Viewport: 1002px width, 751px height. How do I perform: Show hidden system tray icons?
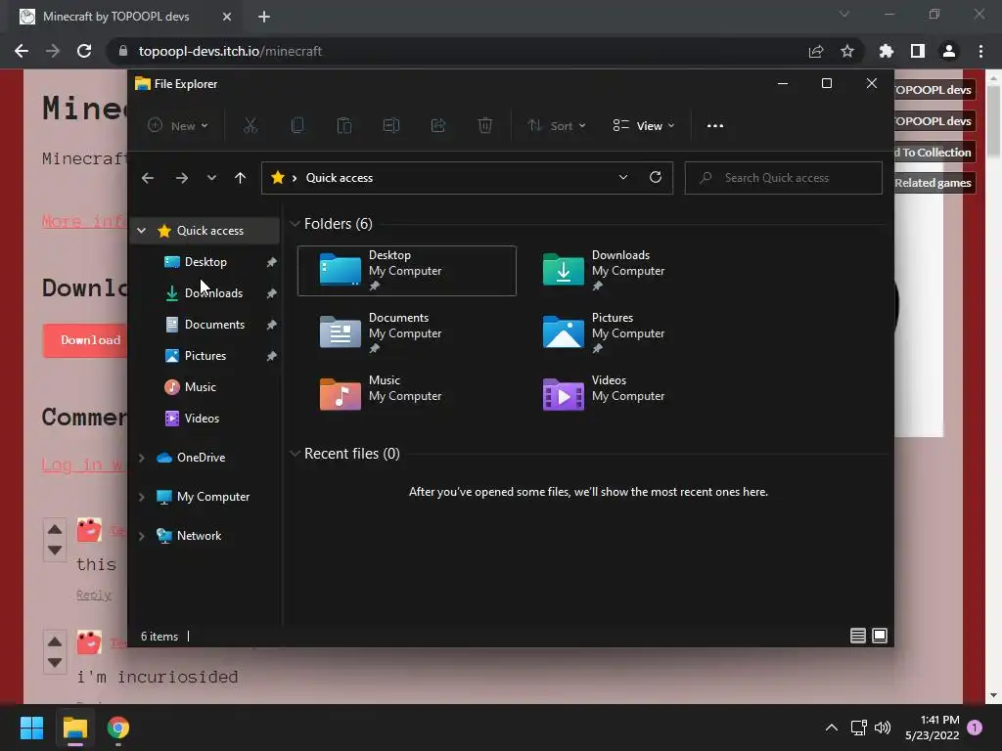832,728
